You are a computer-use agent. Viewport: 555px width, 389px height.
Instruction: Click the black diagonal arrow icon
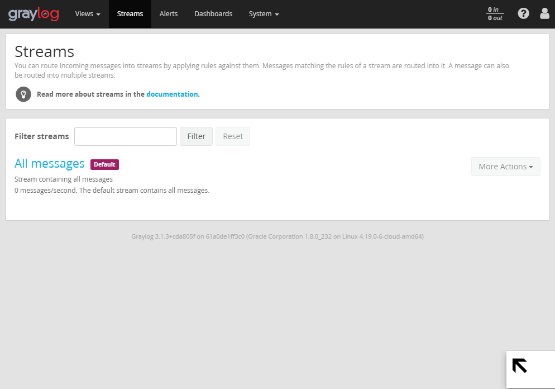coord(520,366)
